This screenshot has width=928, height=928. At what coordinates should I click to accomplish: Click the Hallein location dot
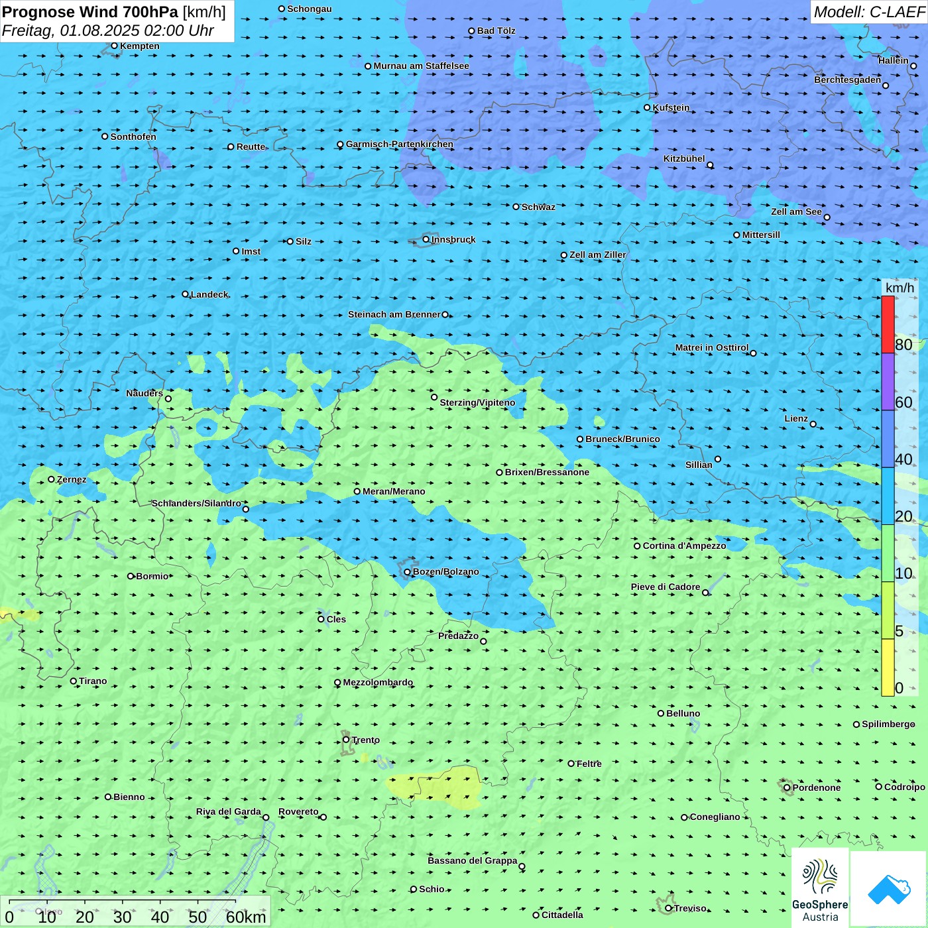pos(913,66)
